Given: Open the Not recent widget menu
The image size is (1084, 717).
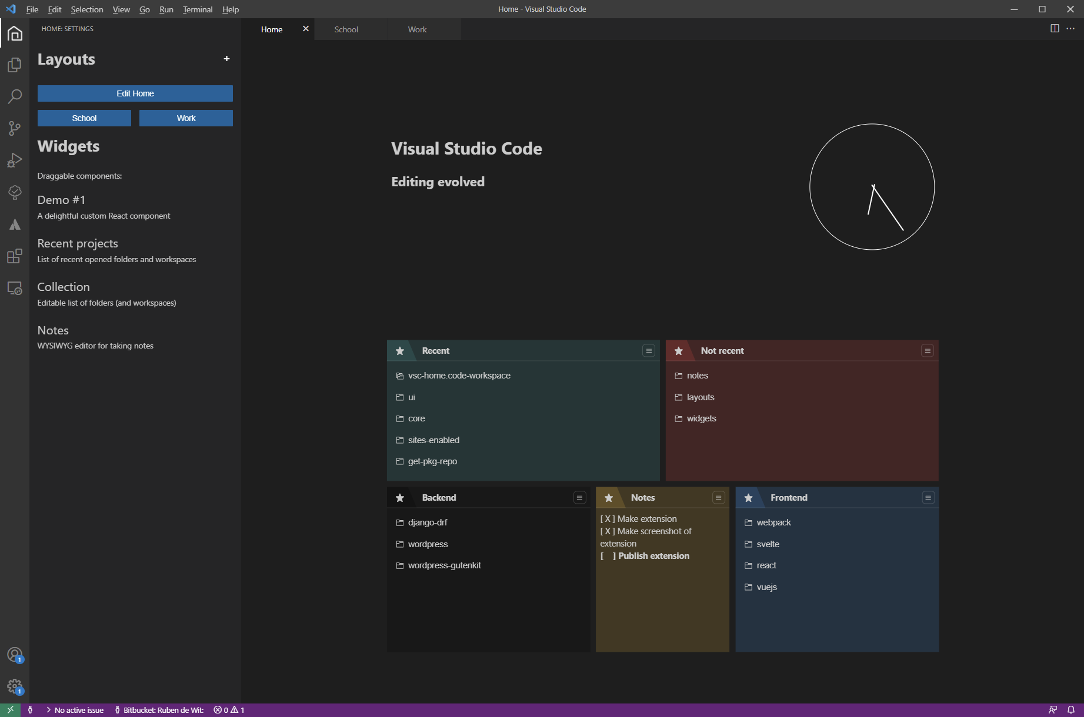Looking at the screenshot, I should pyautogui.click(x=928, y=351).
